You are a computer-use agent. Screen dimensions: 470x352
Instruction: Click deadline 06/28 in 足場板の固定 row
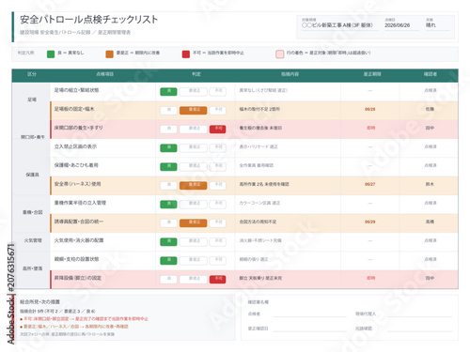tap(370, 109)
